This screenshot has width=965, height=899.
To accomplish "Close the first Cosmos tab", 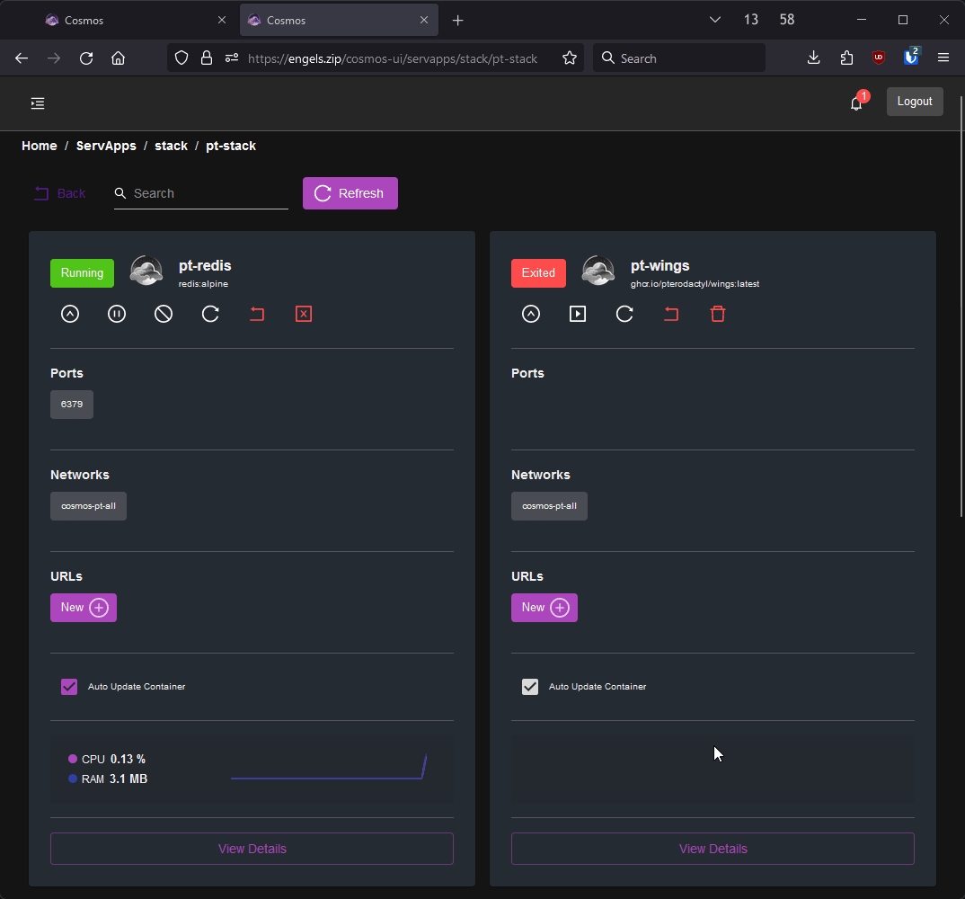I will [222, 21].
